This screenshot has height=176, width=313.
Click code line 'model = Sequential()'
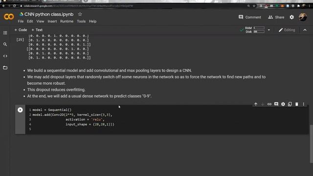[x=52, y=110]
